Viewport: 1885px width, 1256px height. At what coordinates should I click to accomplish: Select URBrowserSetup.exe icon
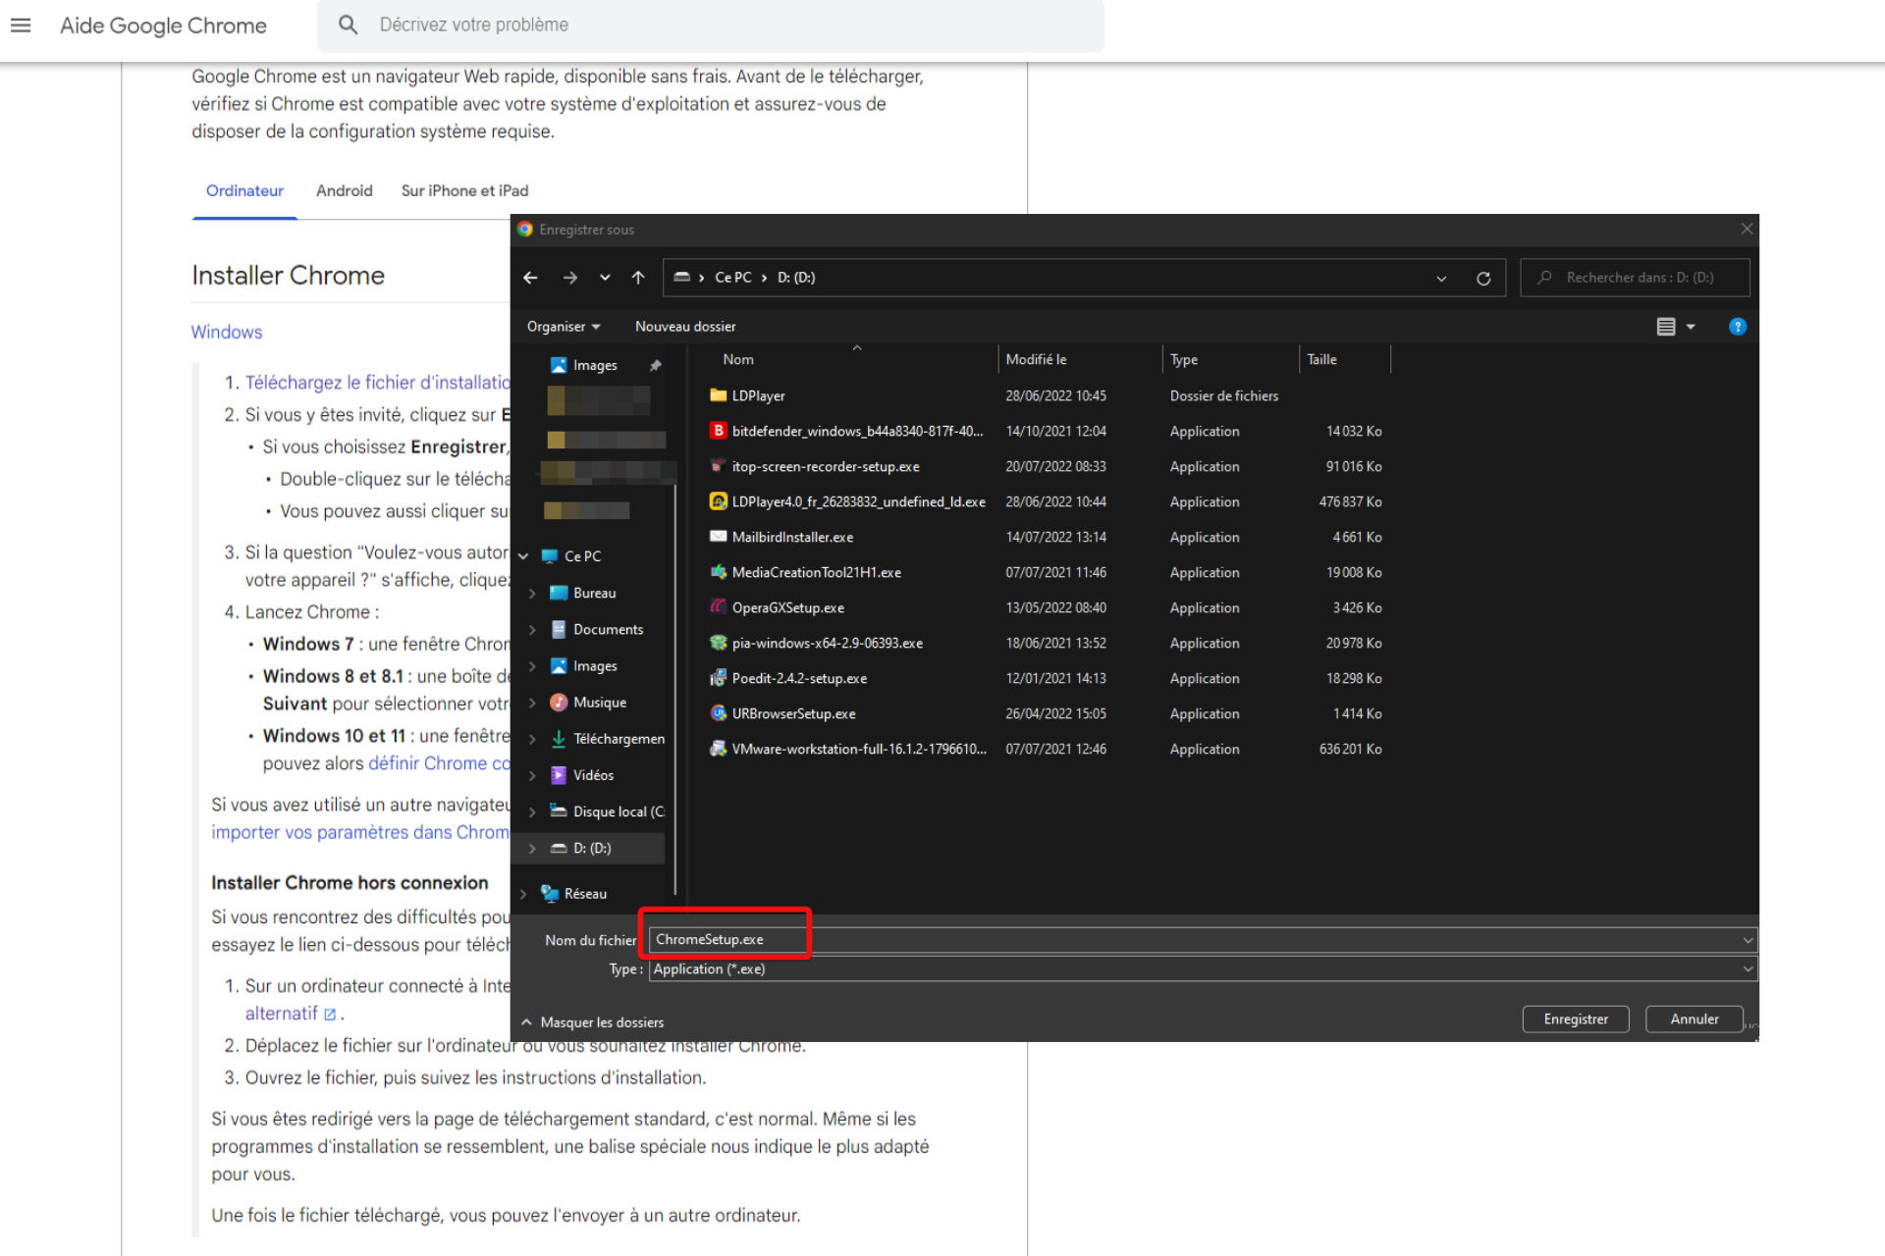(719, 713)
